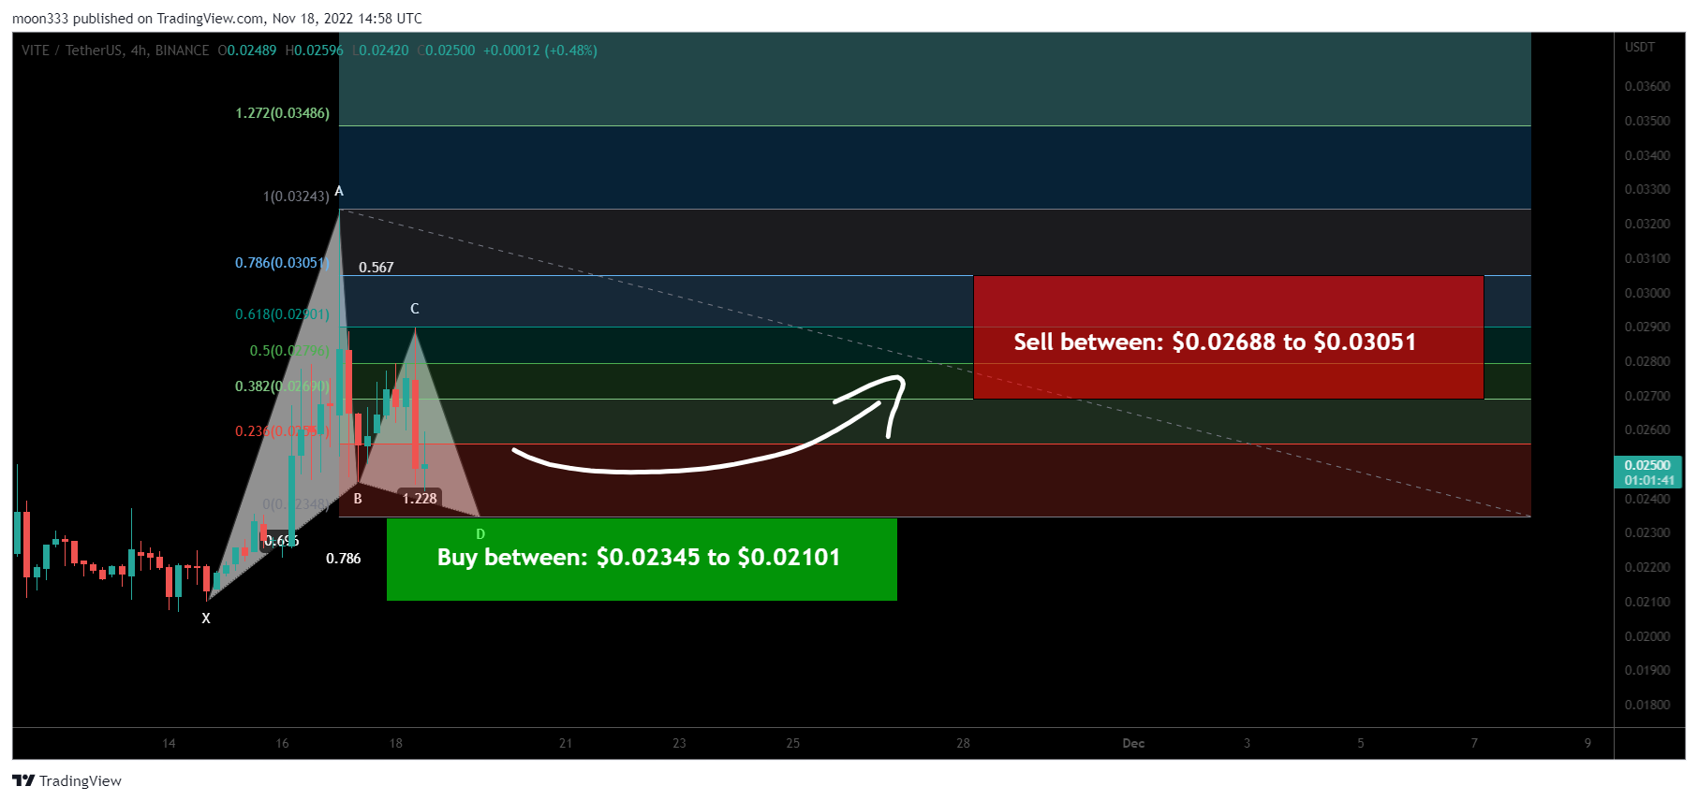The image size is (1698, 801).
Task: Click the 0.786(0.03051) Fibonacci level label
Action: (282, 263)
